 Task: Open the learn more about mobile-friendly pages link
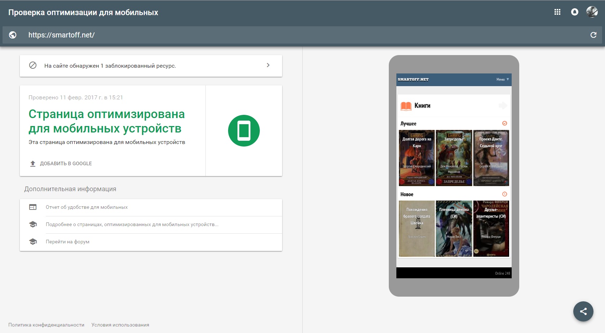pyautogui.click(x=132, y=225)
